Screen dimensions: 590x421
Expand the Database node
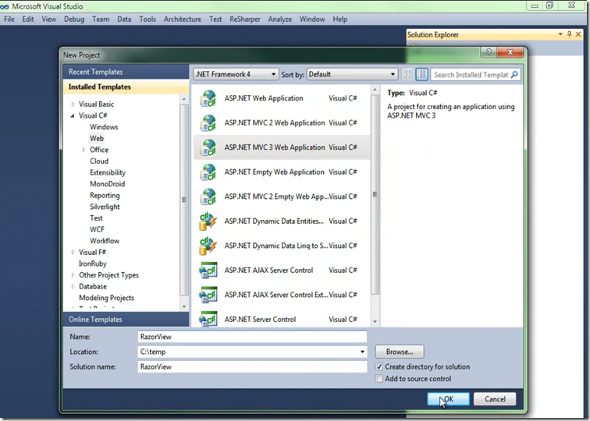coord(73,286)
